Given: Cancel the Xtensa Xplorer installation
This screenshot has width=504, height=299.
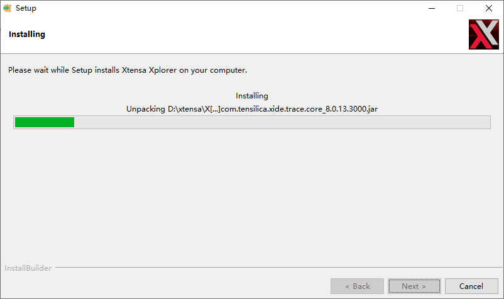Looking at the screenshot, I should click(471, 286).
